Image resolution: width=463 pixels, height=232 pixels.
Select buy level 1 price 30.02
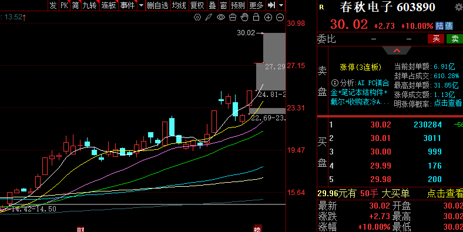click(381, 125)
